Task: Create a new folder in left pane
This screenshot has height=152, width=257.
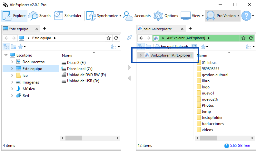Action: pos(14,47)
